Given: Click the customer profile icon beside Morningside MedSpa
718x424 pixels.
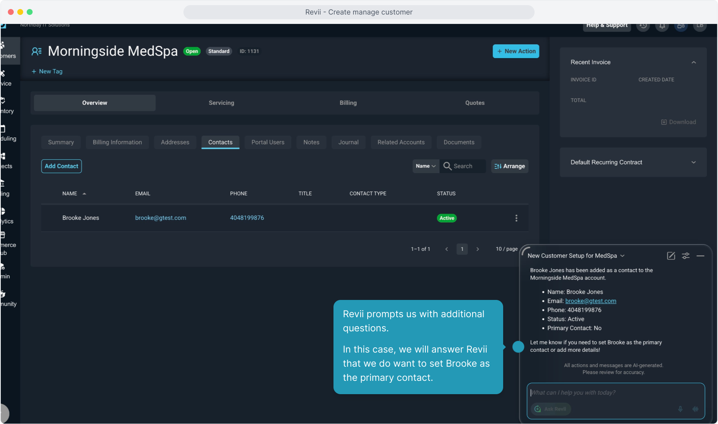Looking at the screenshot, I should (x=37, y=51).
